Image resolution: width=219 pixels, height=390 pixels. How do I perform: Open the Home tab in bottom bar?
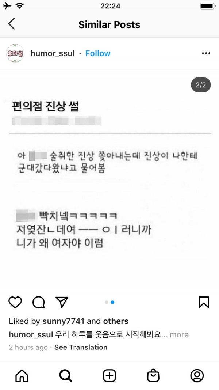pyautogui.click(x=22, y=376)
